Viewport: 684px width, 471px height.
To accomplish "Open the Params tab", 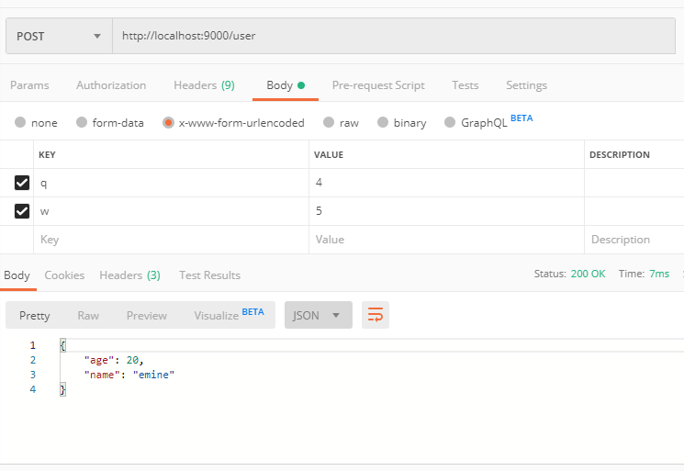I will coord(29,85).
